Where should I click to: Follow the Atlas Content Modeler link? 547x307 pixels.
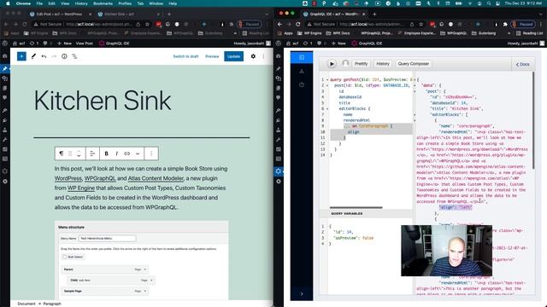click(156, 178)
